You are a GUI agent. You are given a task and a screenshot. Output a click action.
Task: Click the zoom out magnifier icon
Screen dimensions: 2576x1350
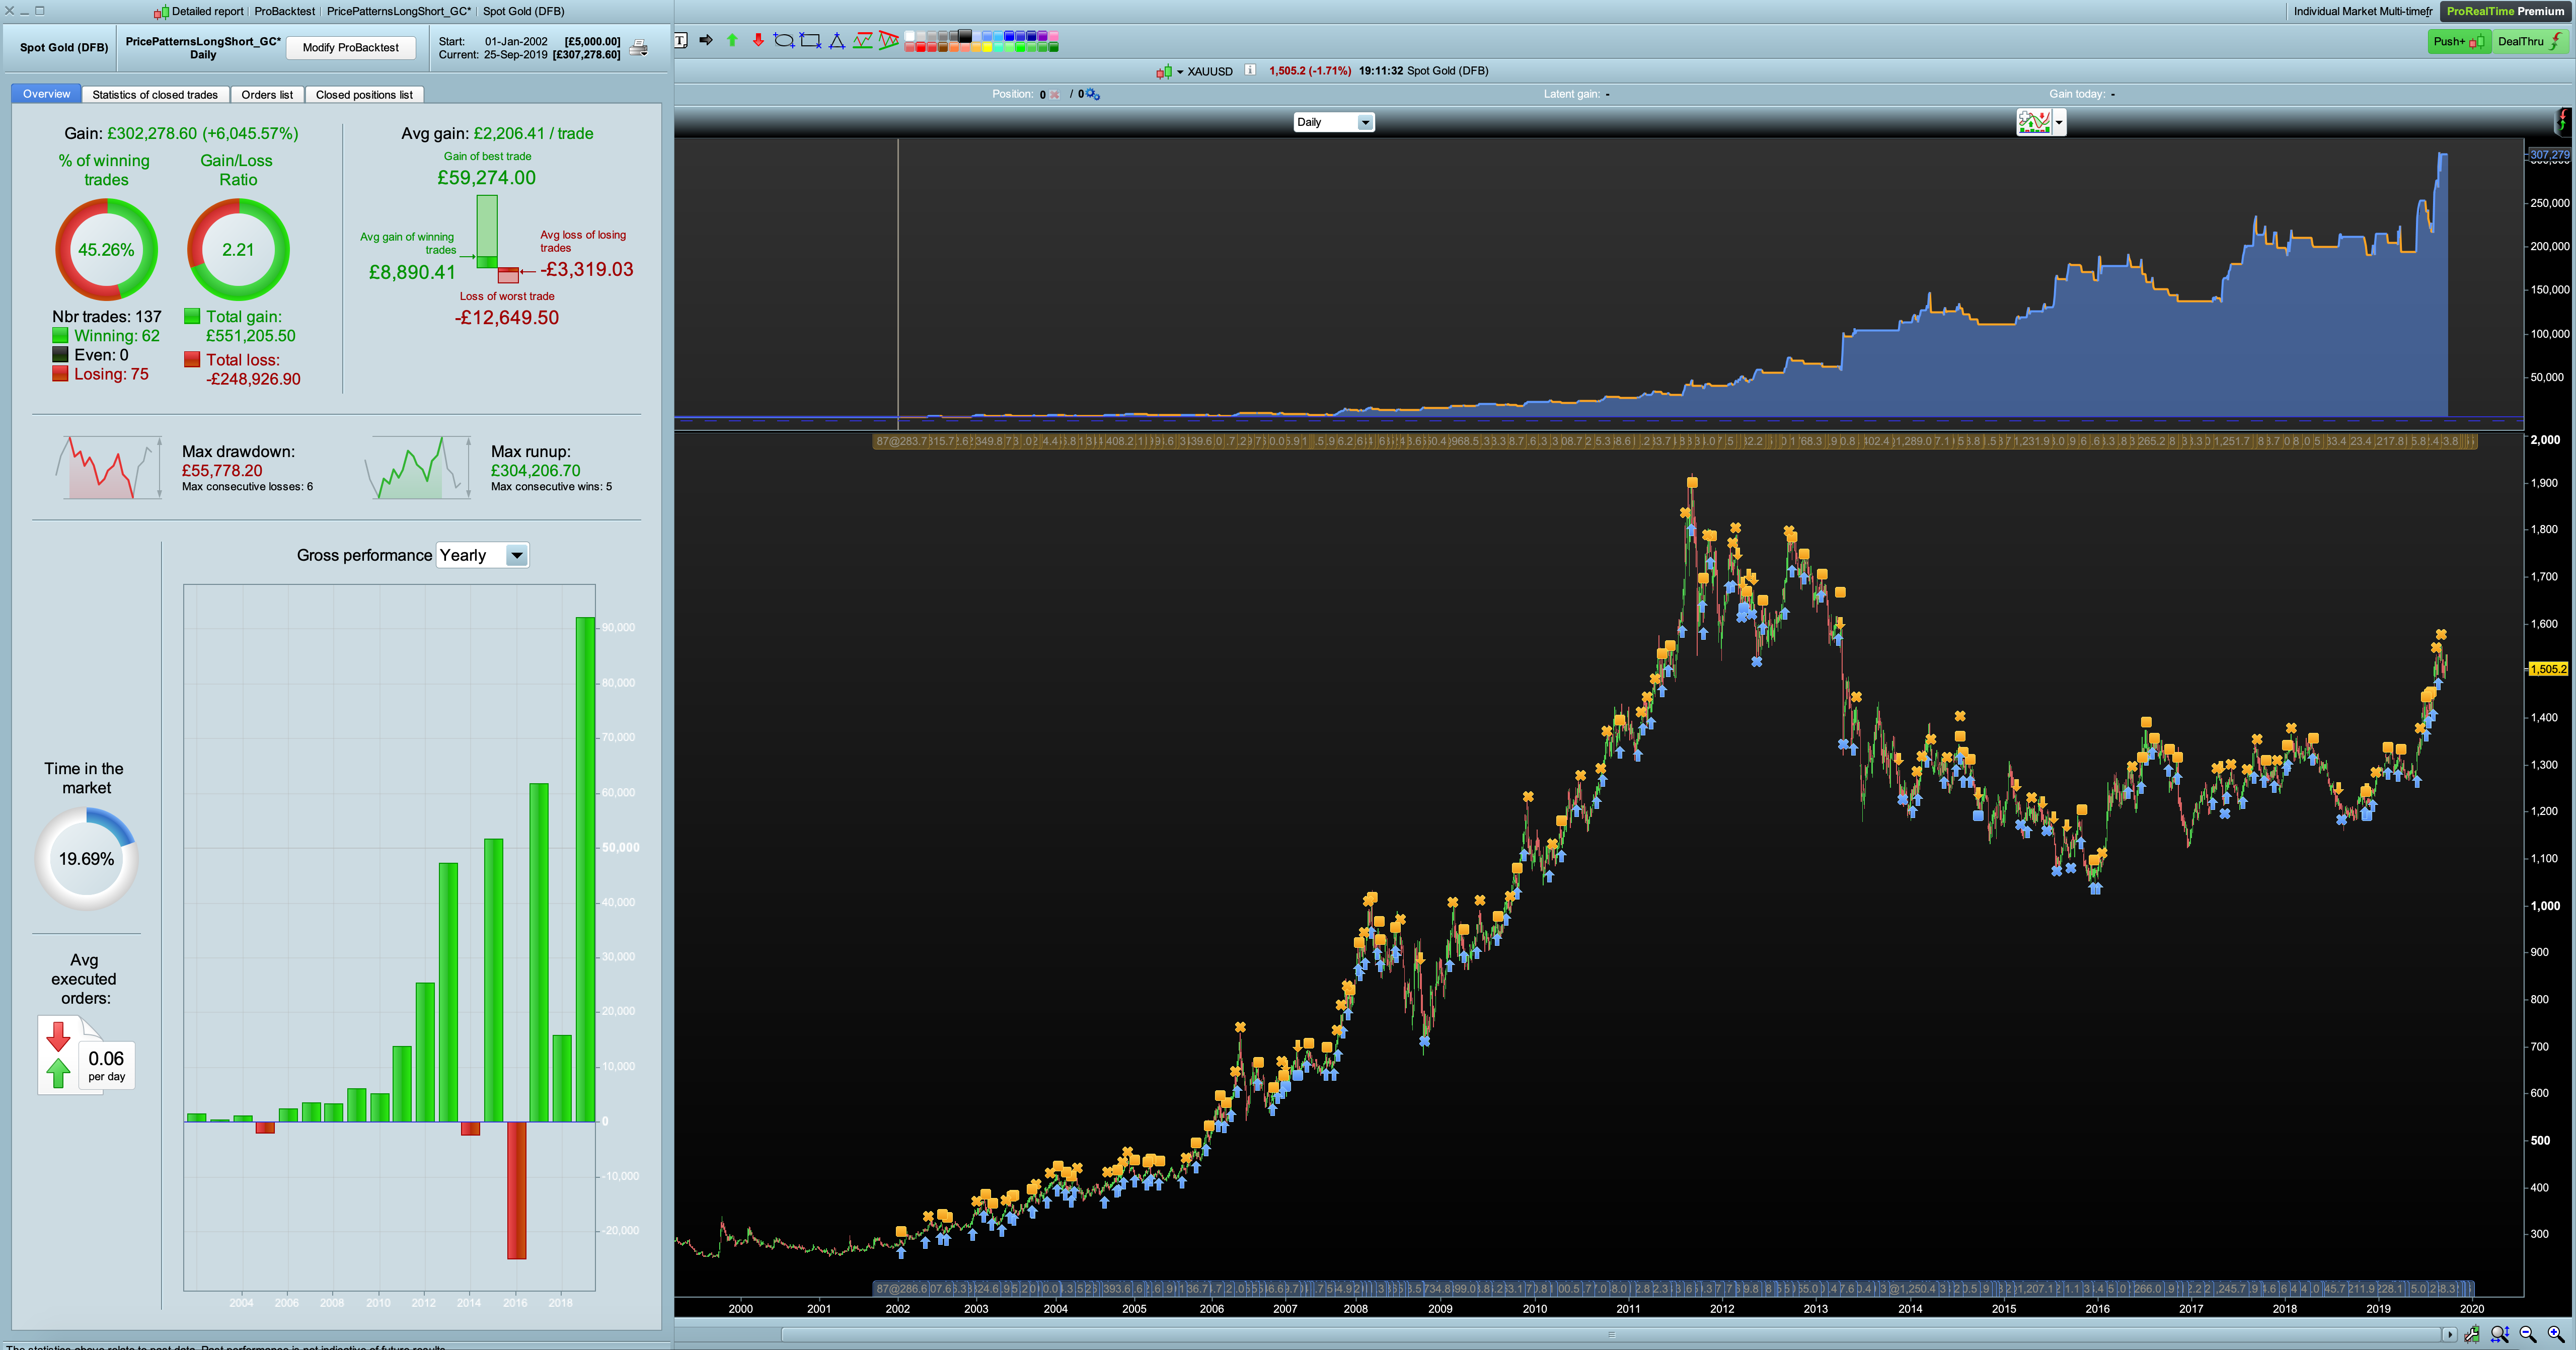(x=2527, y=1333)
